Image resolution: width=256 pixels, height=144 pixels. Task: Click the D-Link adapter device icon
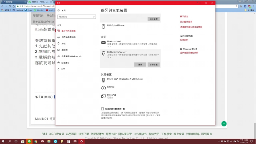(103, 80)
